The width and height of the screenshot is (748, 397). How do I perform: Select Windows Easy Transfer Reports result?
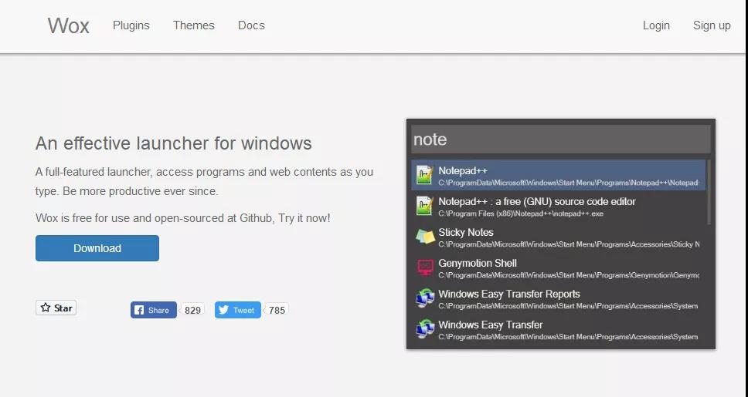pyautogui.click(x=558, y=299)
